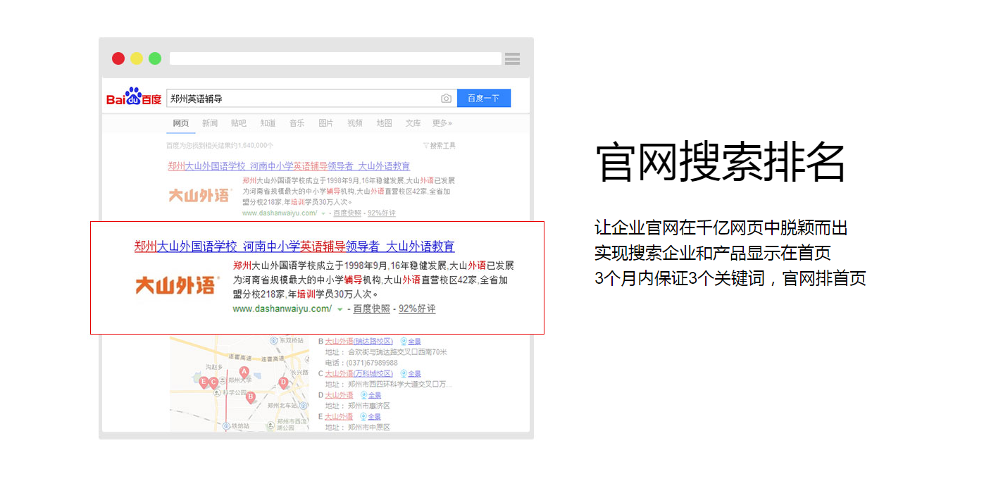Go to the 知道 tab

pos(268,123)
